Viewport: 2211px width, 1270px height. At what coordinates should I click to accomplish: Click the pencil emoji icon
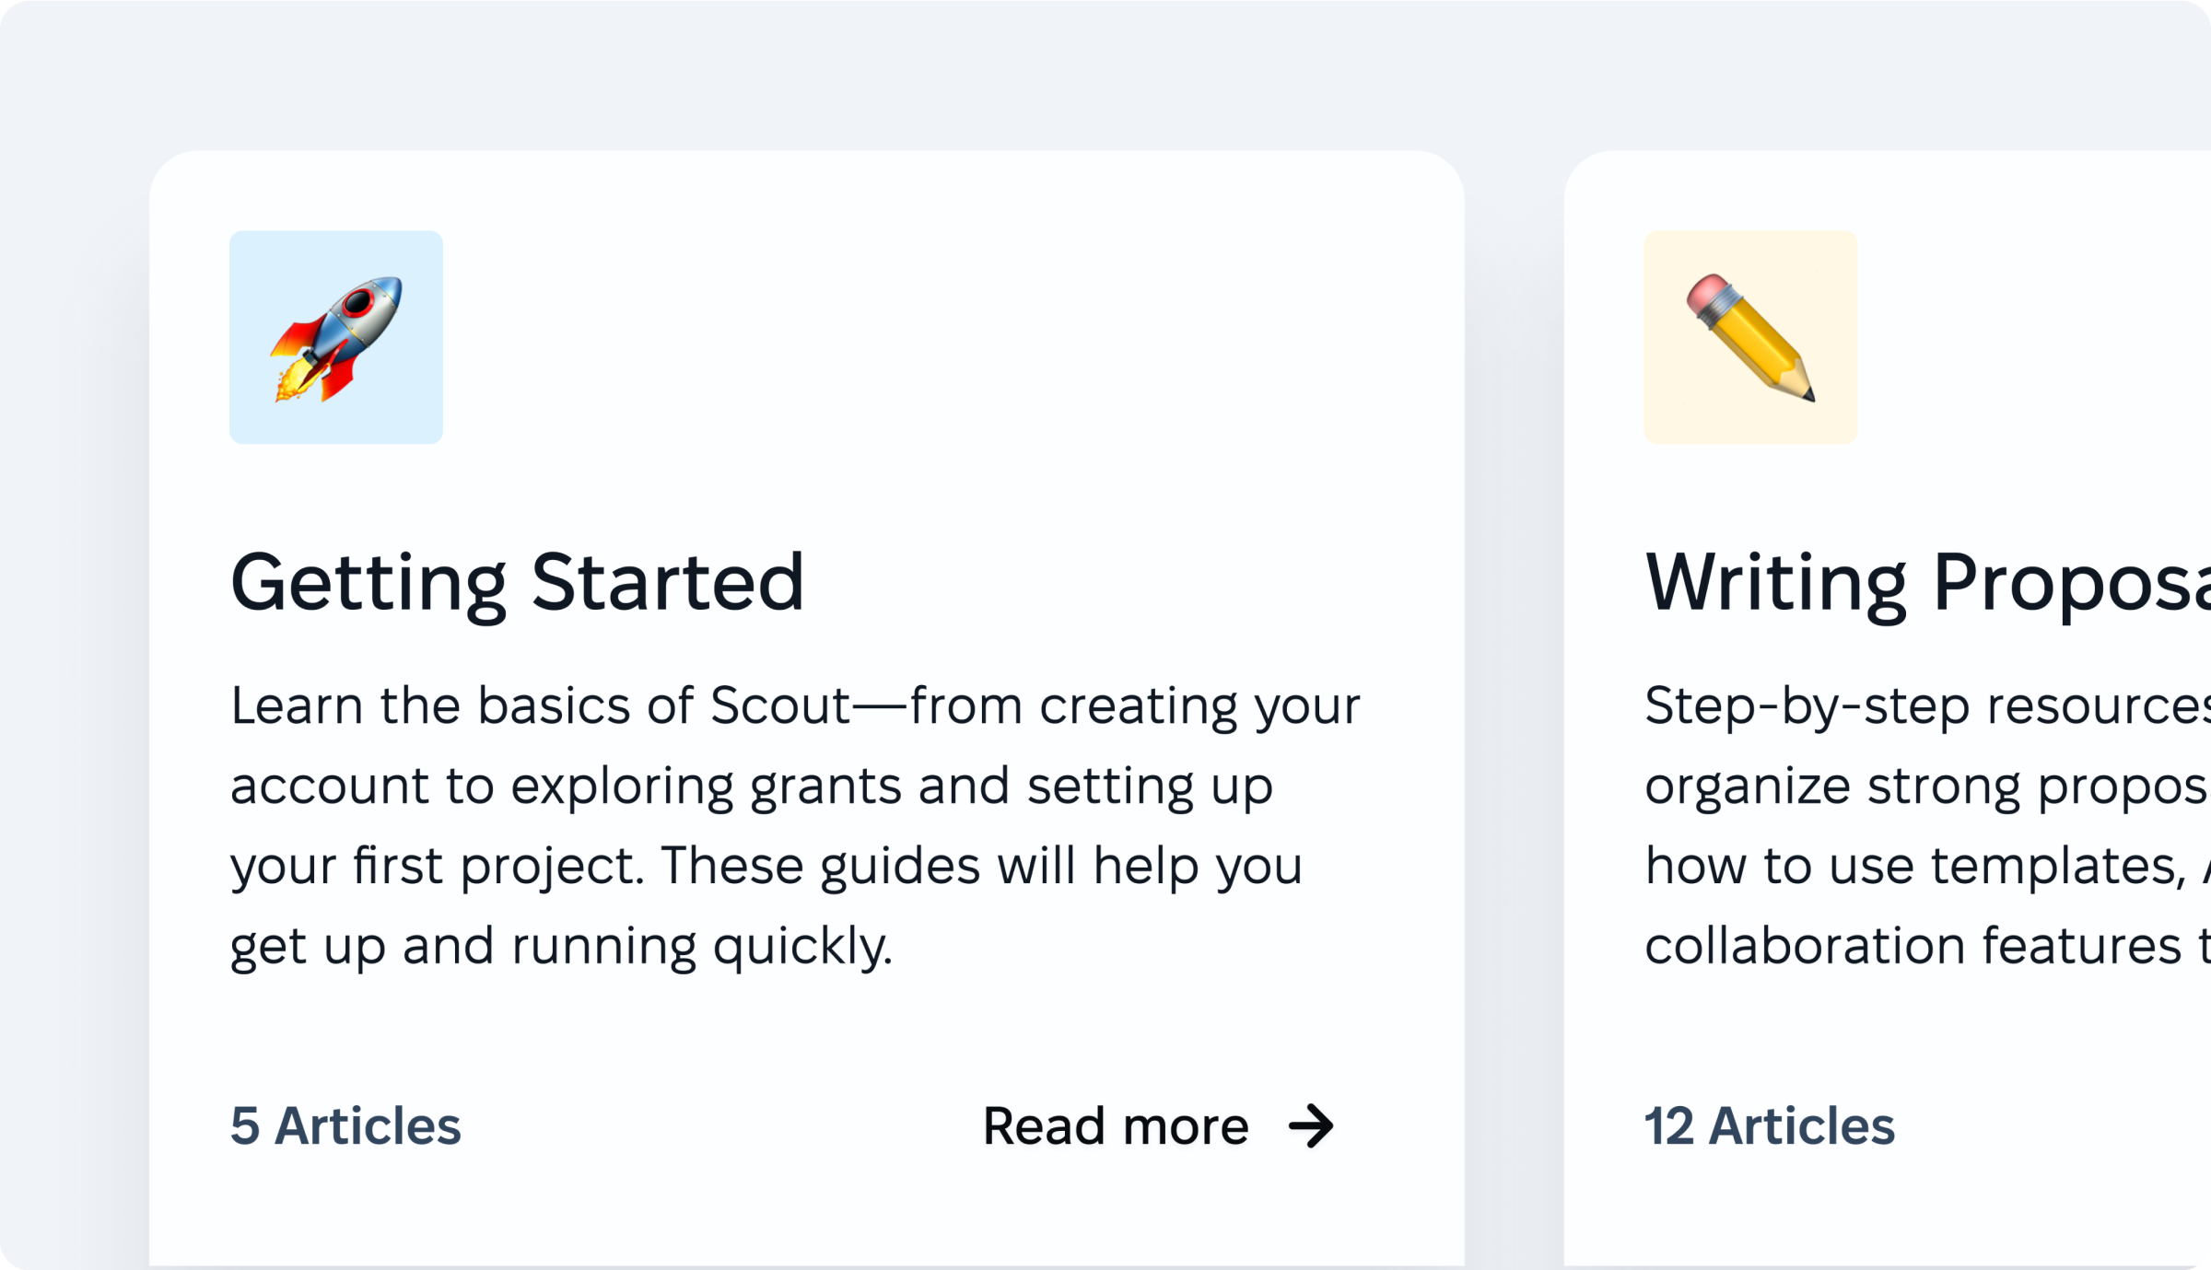coord(1750,338)
